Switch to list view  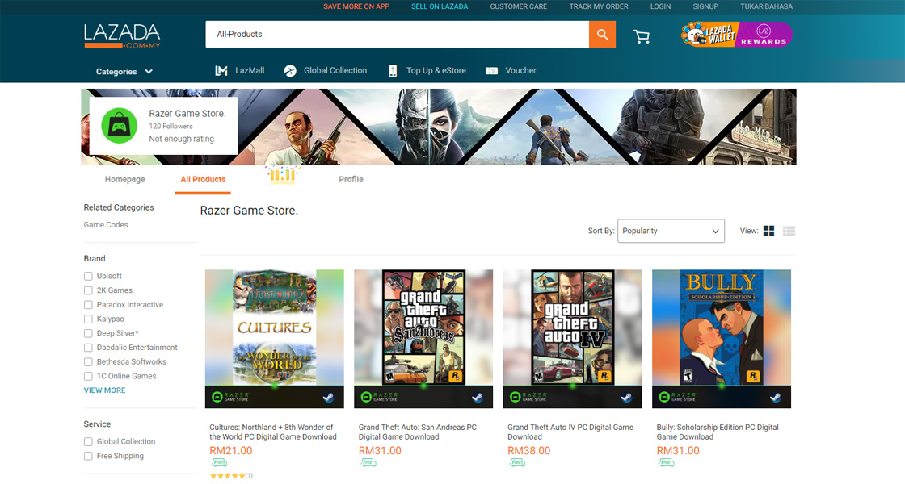click(x=789, y=231)
